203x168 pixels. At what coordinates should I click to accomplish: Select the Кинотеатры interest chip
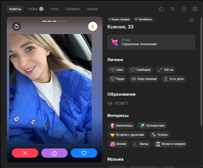tap(121, 125)
